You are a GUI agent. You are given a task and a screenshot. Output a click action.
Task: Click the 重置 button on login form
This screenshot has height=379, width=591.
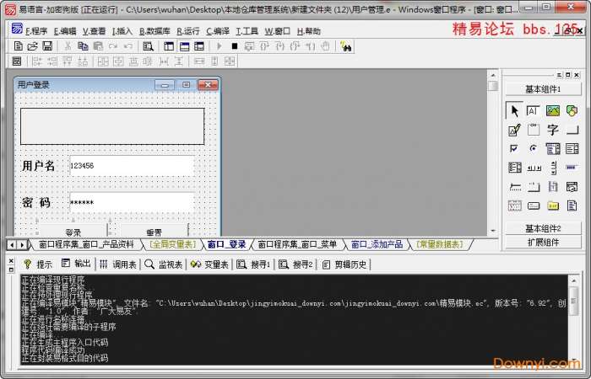click(x=154, y=232)
